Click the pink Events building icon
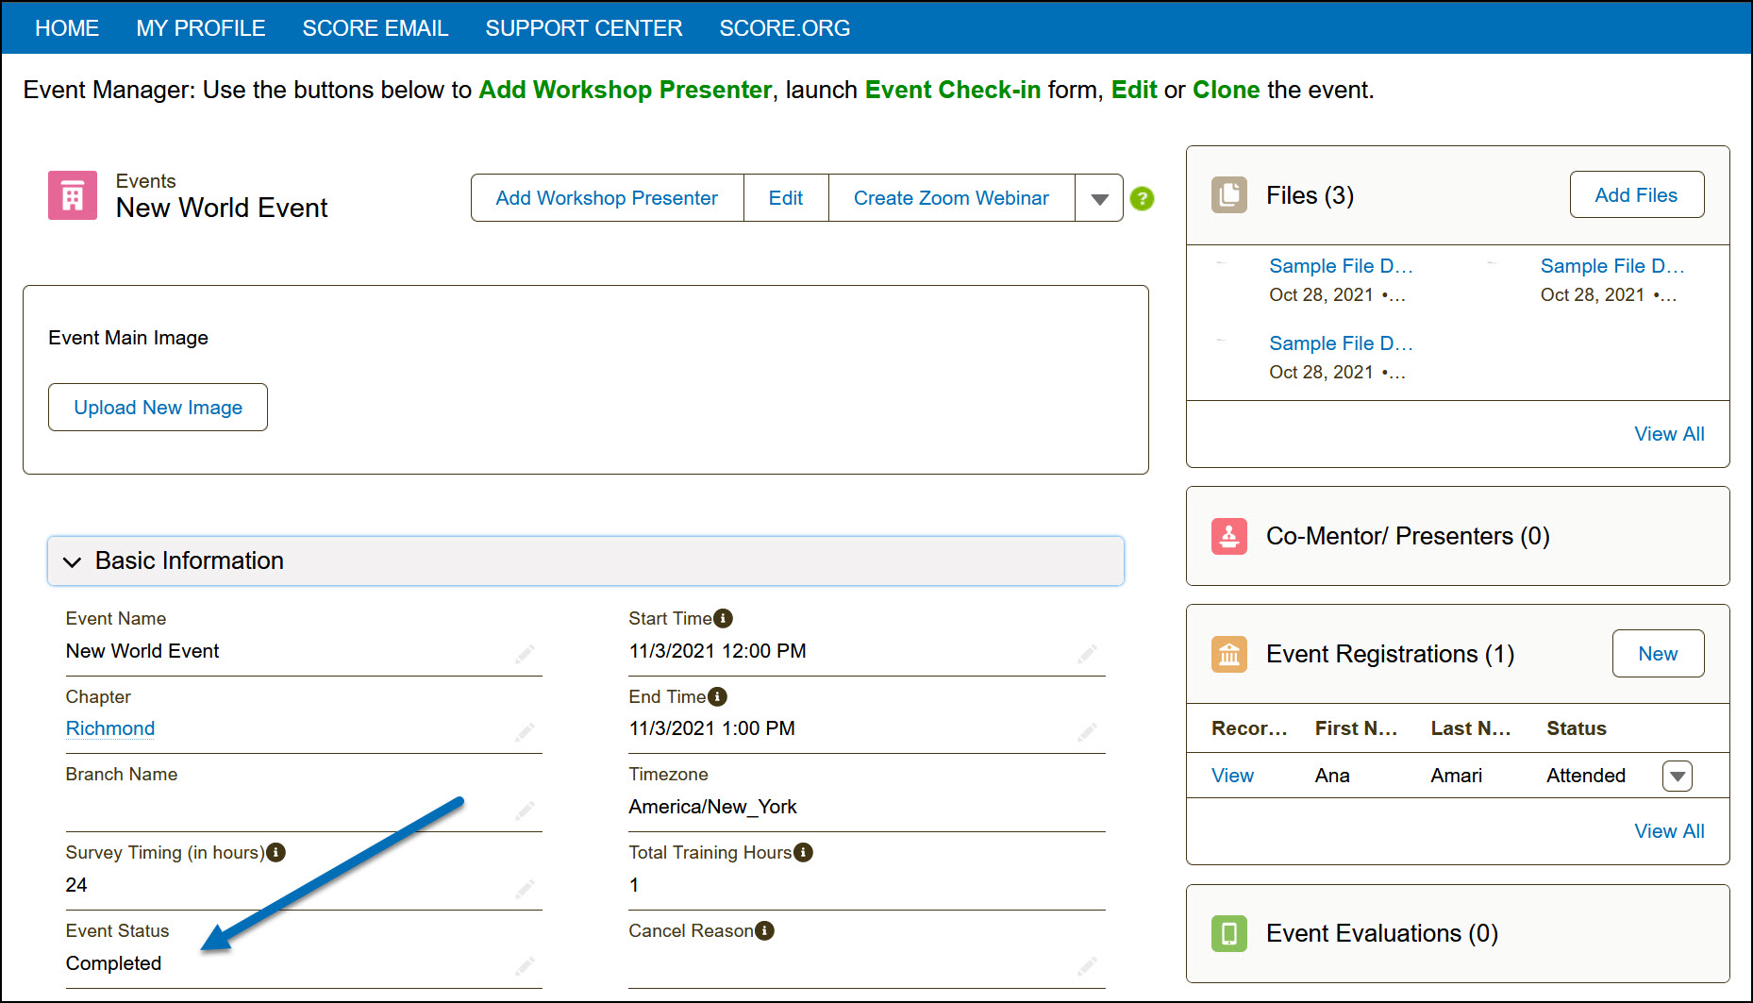 (73, 195)
